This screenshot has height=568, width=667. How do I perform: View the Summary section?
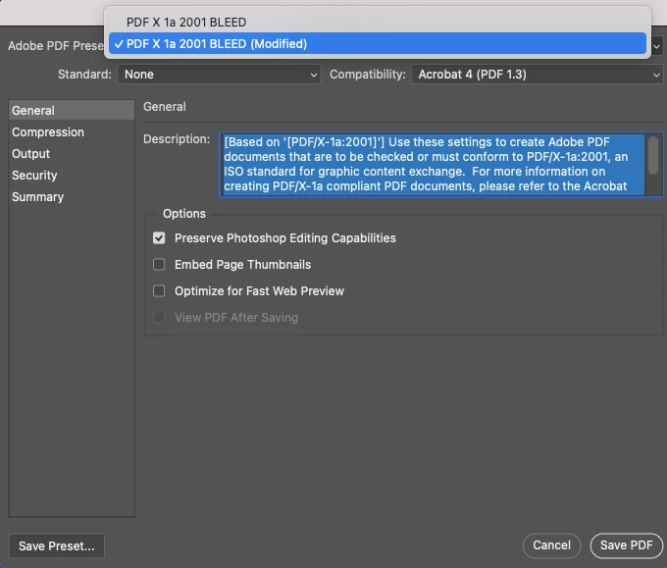tap(72, 197)
